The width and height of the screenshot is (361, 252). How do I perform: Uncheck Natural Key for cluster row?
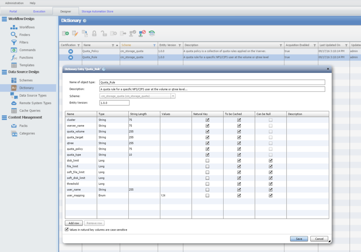[207, 120]
